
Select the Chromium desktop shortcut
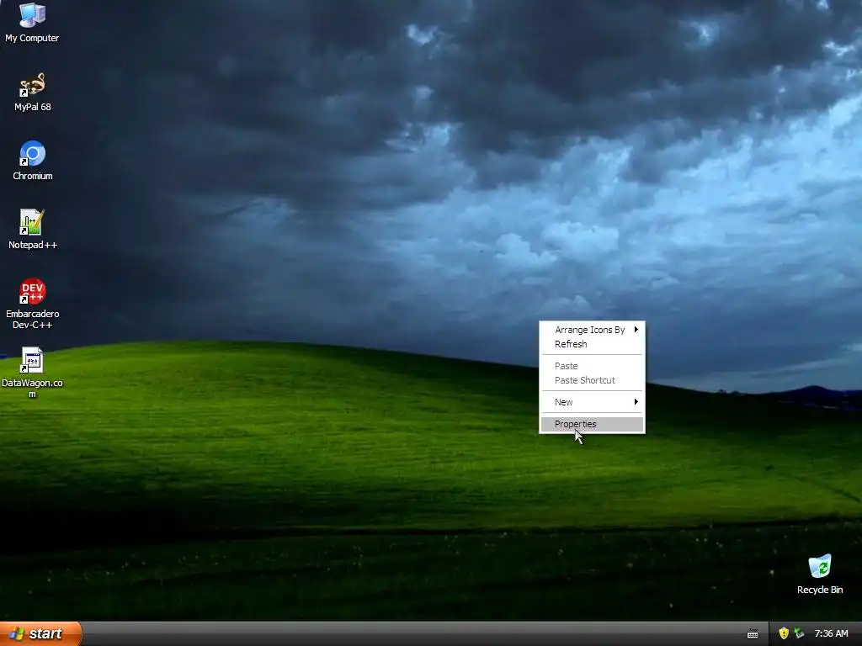(33, 161)
